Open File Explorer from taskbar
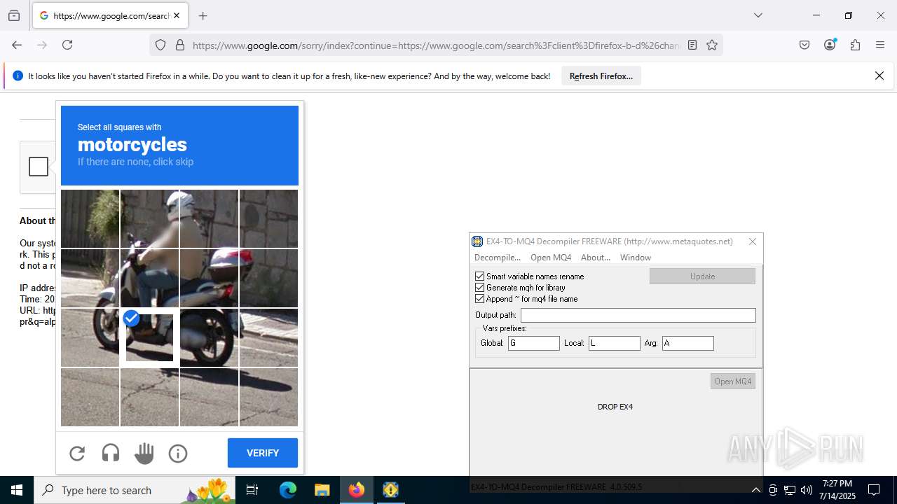 tap(322, 490)
